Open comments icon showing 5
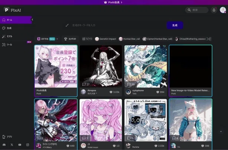The width and height of the screenshot is (228, 150). tap(129, 138)
